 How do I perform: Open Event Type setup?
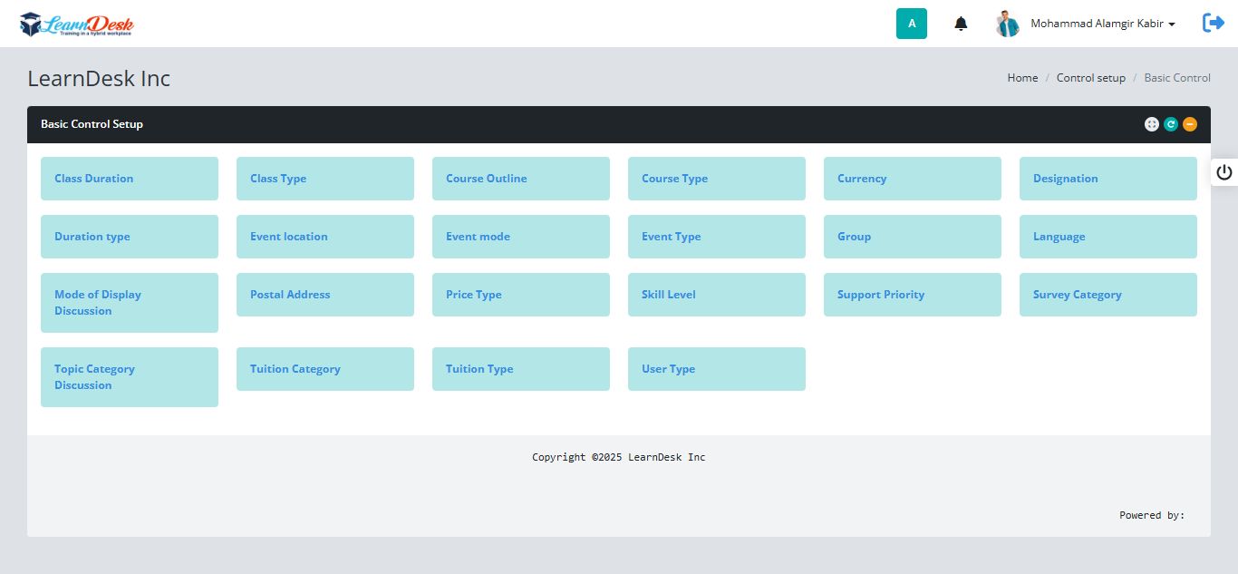717,237
